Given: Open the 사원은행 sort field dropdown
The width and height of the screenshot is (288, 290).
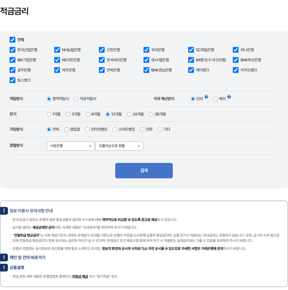Looking at the screenshot, I should point(71,146).
